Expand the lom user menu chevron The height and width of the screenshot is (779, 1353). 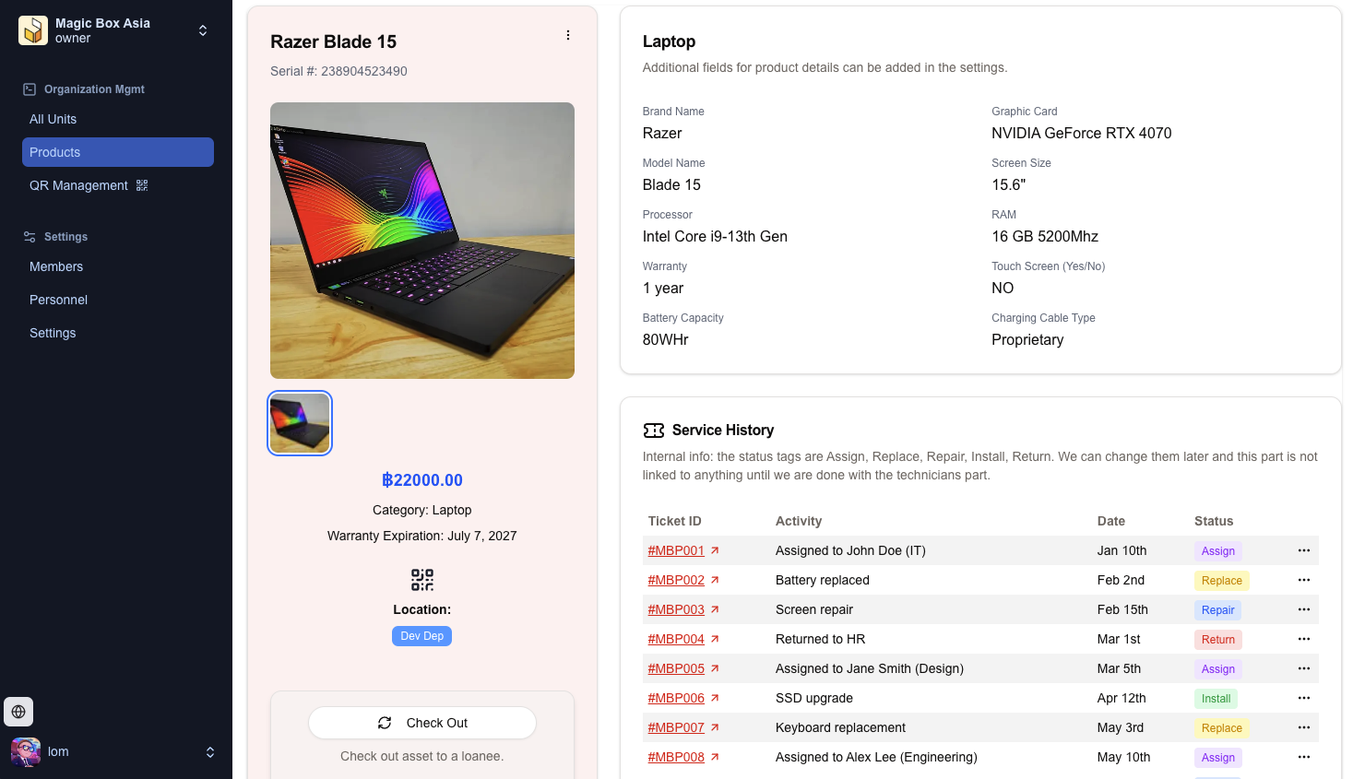click(210, 751)
